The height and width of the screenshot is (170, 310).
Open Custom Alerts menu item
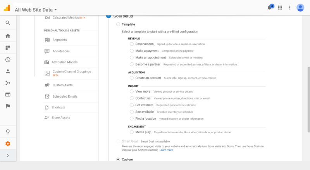[x=62, y=85]
